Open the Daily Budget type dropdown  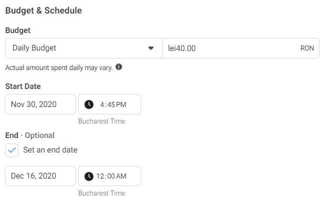[84, 48]
